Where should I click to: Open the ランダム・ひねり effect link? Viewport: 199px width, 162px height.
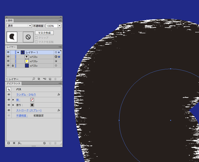click(26, 94)
